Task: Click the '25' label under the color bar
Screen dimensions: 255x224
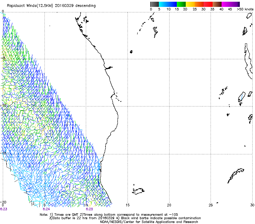Action: pyautogui.click(x=195, y=9)
